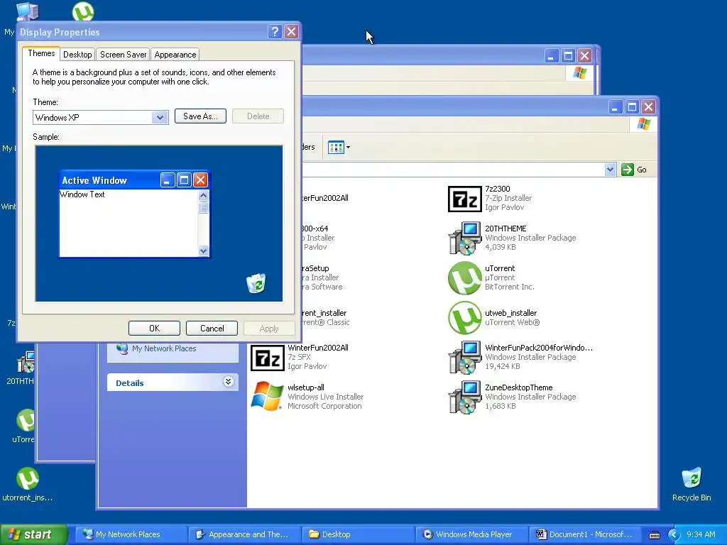Viewport: 727px width, 545px height.
Task: Select ZuneDesktopTheme installer package icon
Action: click(x=464, y=397)
